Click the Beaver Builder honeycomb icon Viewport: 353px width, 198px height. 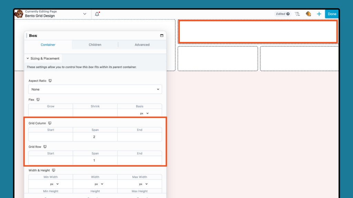tap(308, 14)
